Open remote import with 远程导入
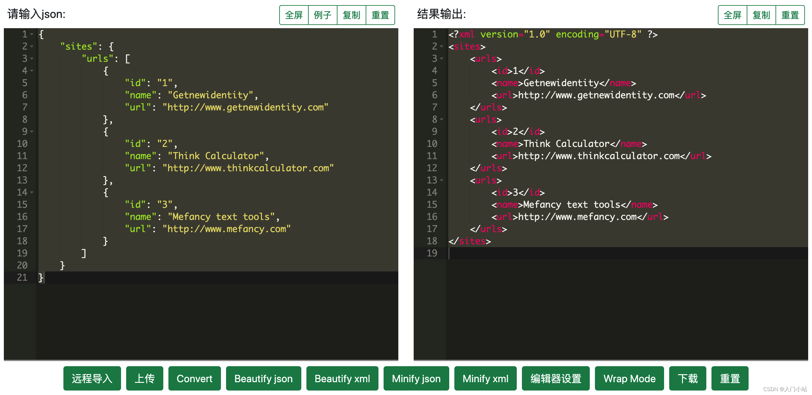812x395 pixels. coord(92,379)
